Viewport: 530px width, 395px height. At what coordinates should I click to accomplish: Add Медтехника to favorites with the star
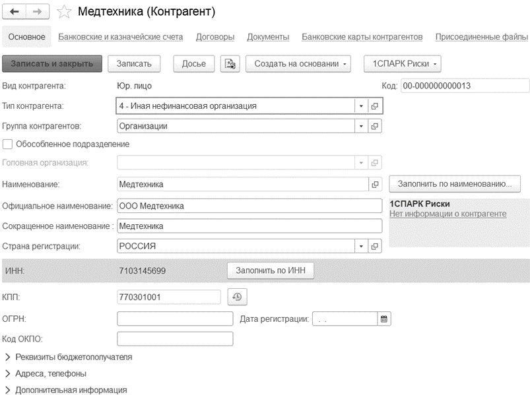(x=64, y=12)
